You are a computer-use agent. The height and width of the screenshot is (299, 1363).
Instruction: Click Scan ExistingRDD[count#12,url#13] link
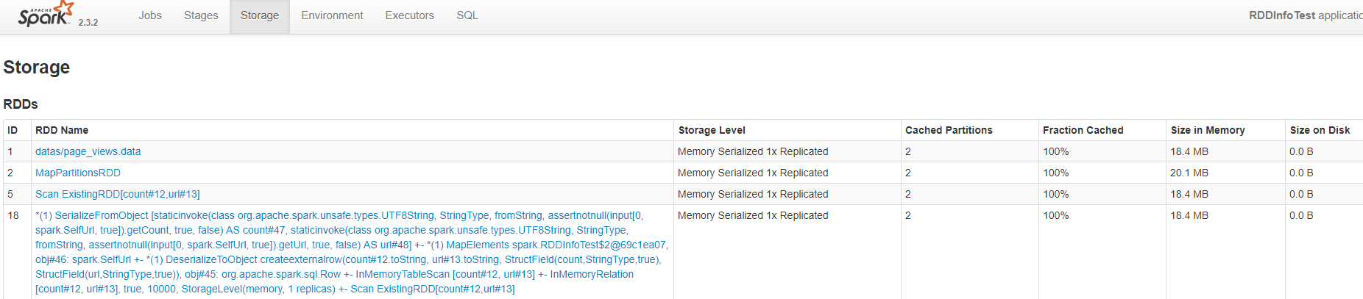click(118, 194)
